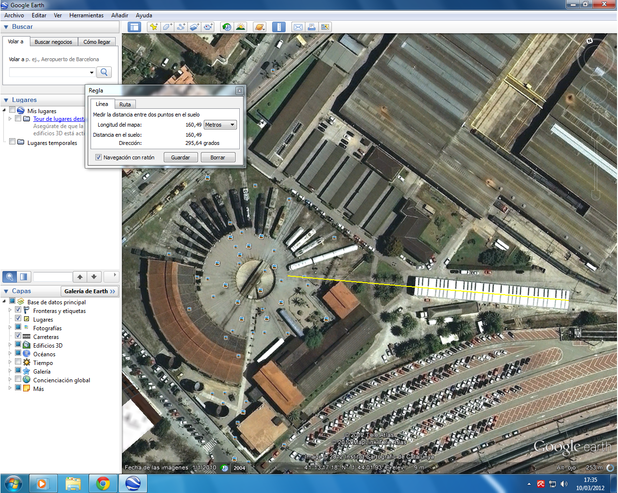Open the Herramientas menu

click(86, 15)
